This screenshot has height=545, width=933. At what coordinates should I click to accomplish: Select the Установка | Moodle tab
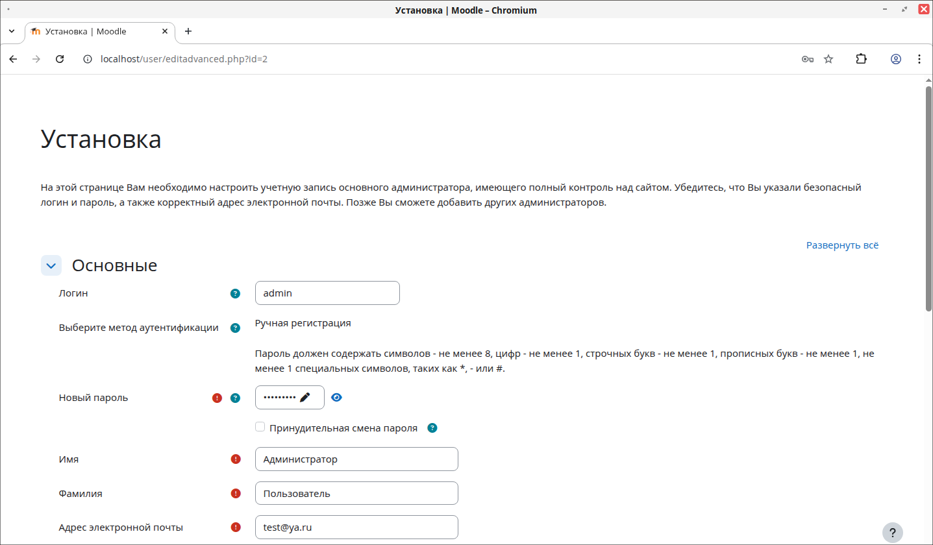pyautogui.click(x=97, y=31)
